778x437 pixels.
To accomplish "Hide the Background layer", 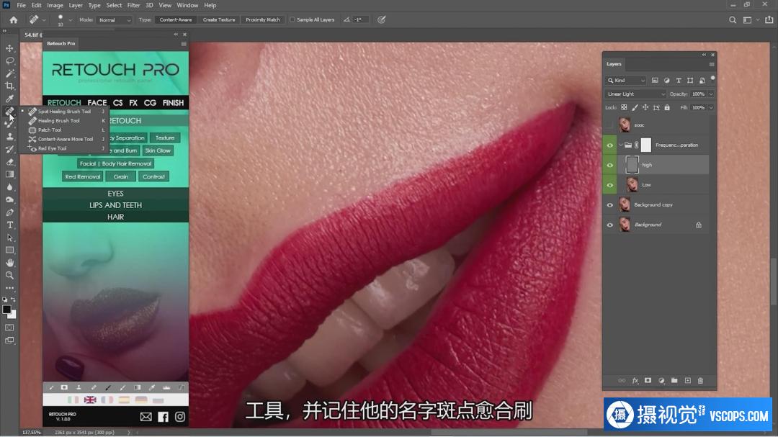I will tap(610, 225).
